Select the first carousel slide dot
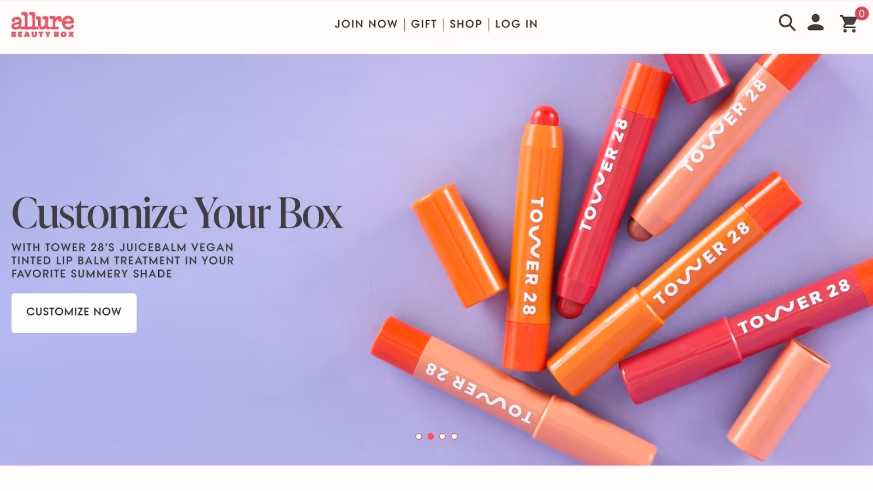Screen dimensions: 873x491 coord(418,436)
